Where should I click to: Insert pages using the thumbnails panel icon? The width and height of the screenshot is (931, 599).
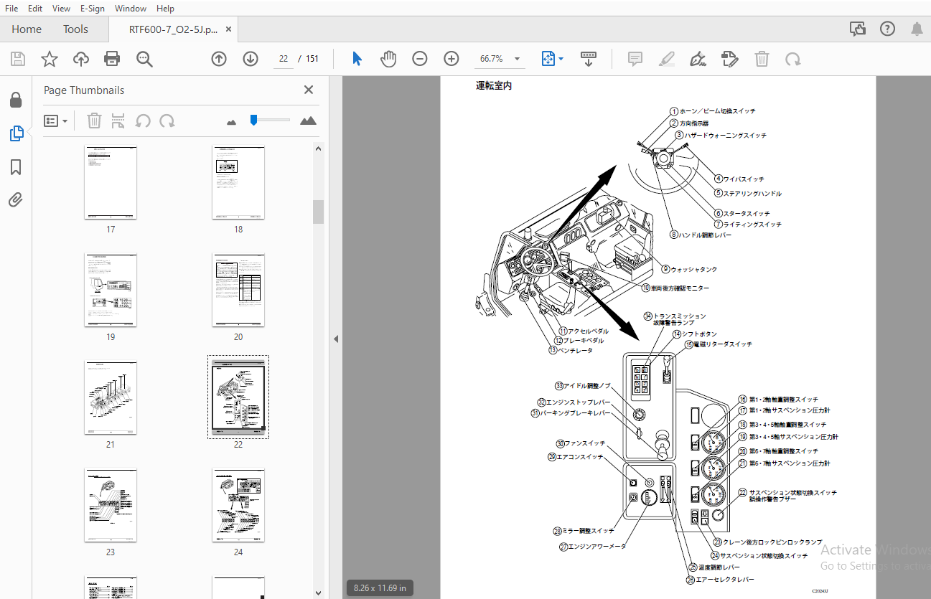click(x=118, y=121)
